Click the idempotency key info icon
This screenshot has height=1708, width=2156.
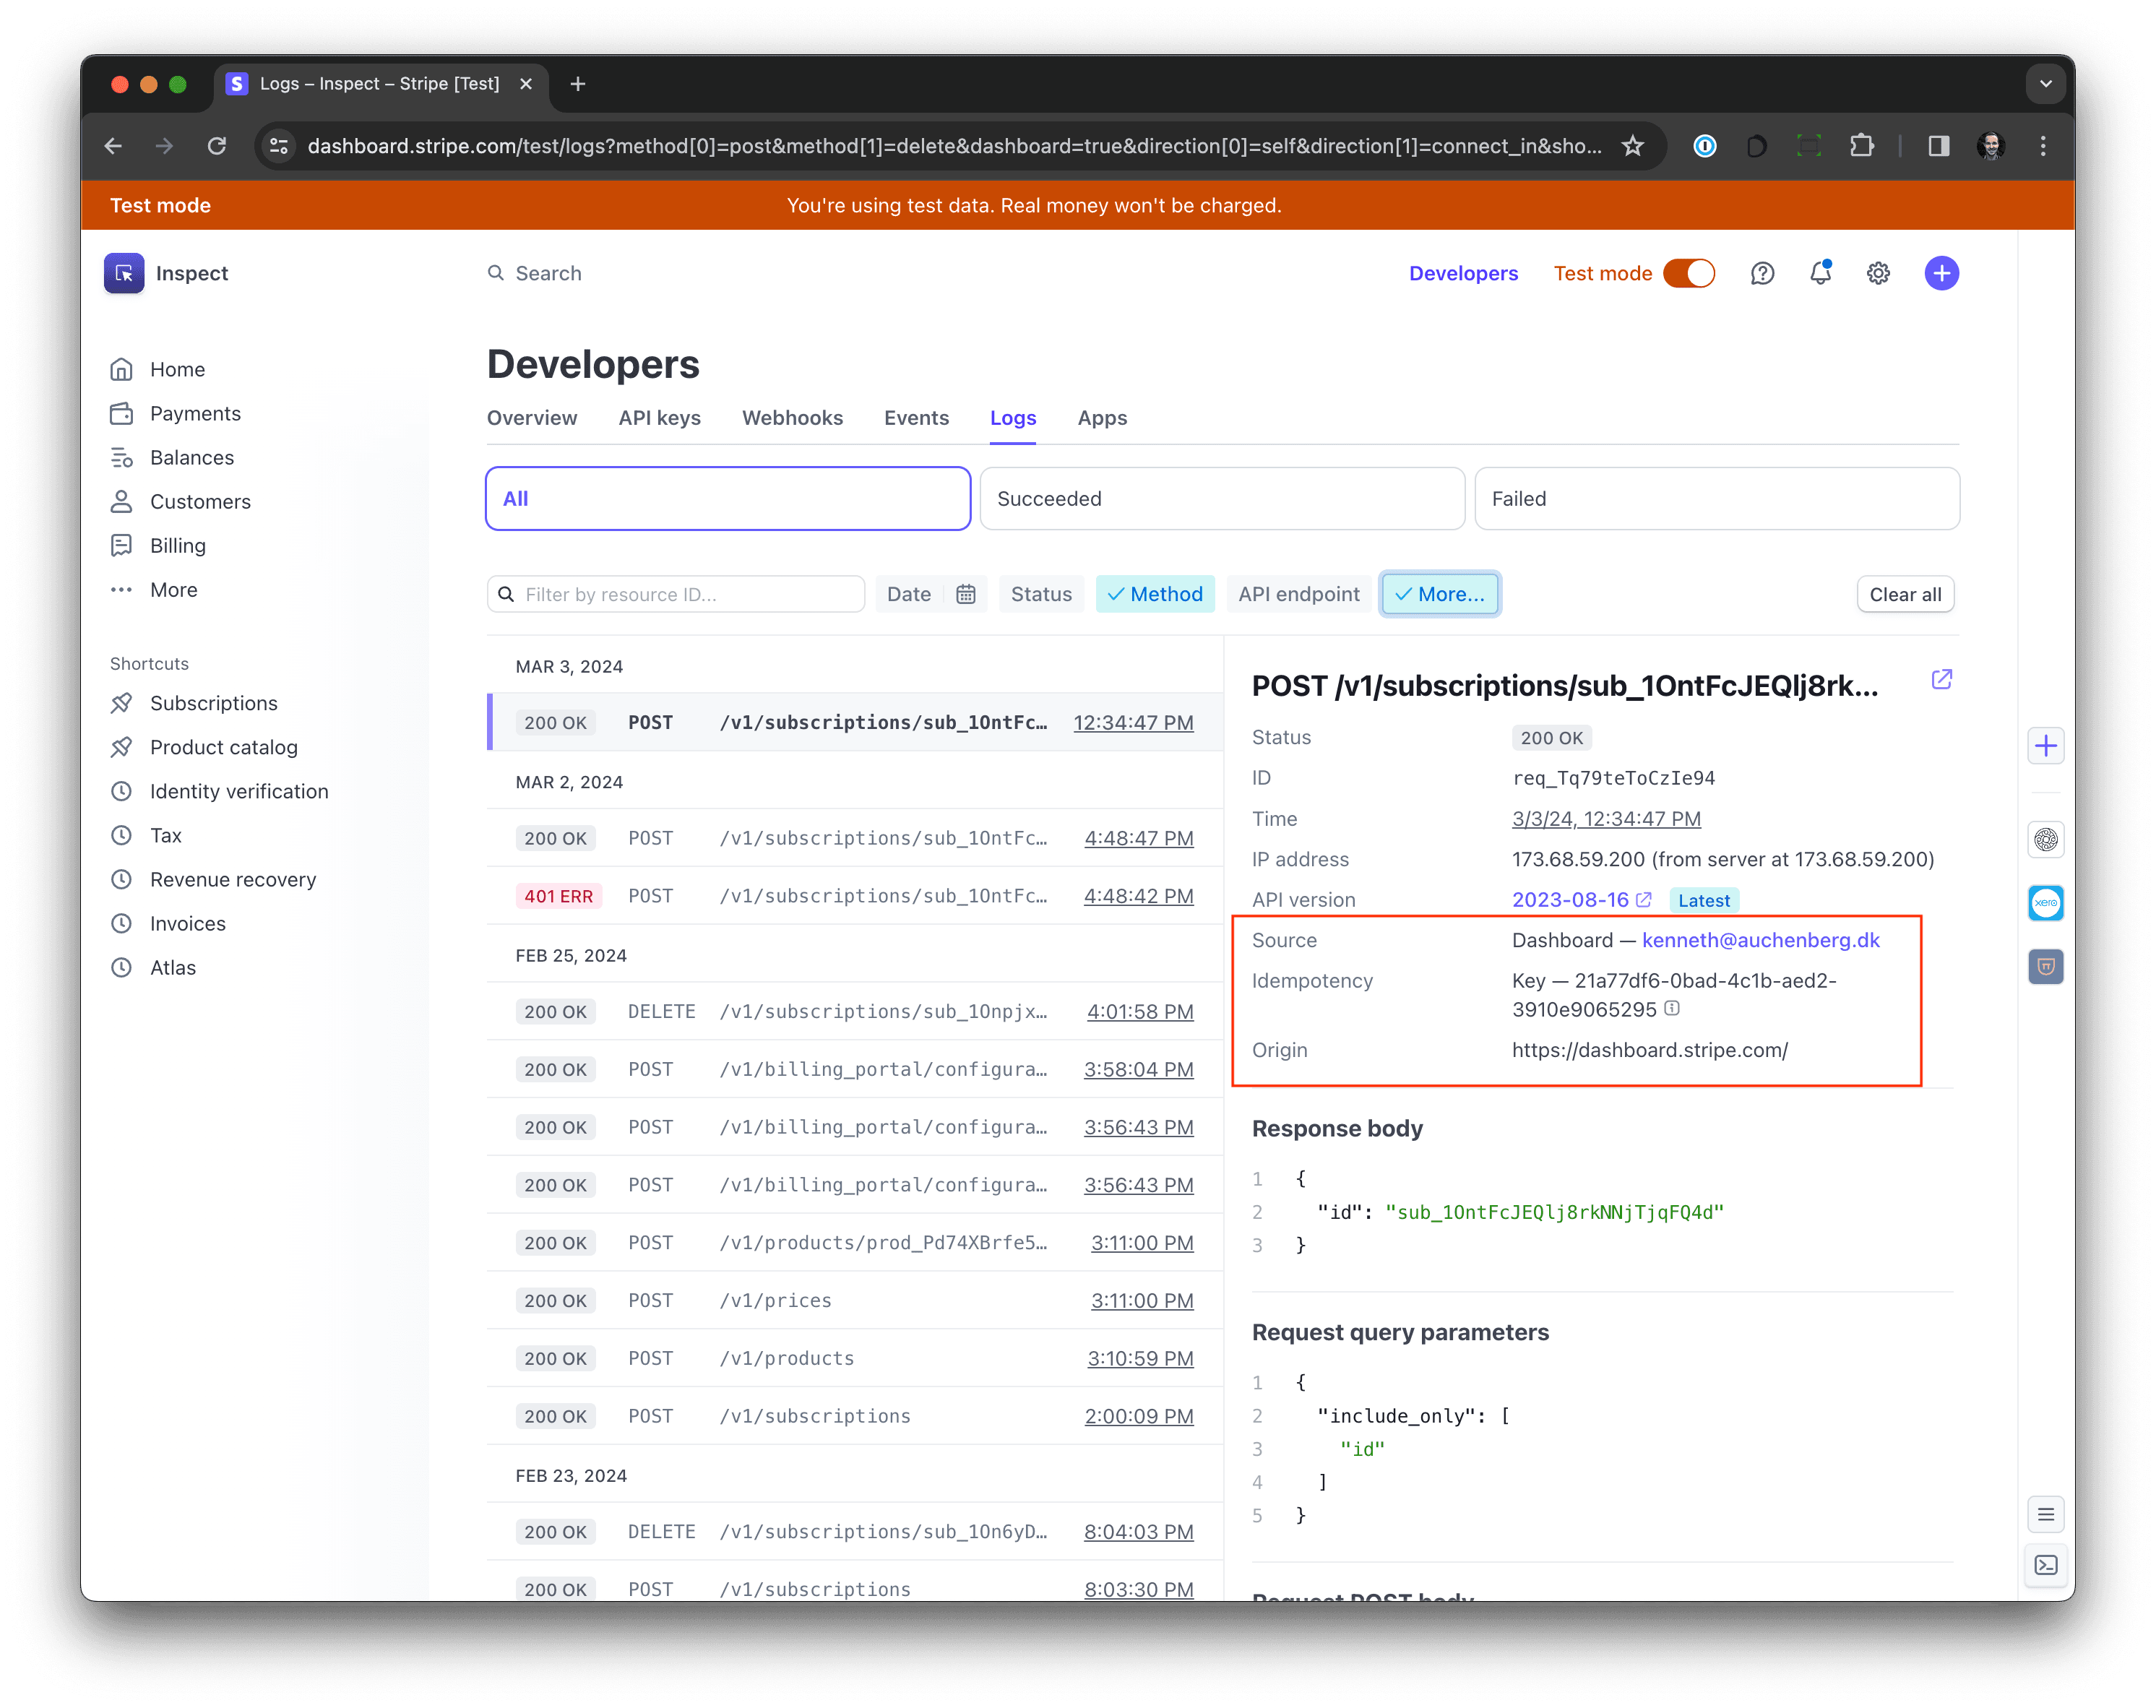click(x=1672, y=1009)
